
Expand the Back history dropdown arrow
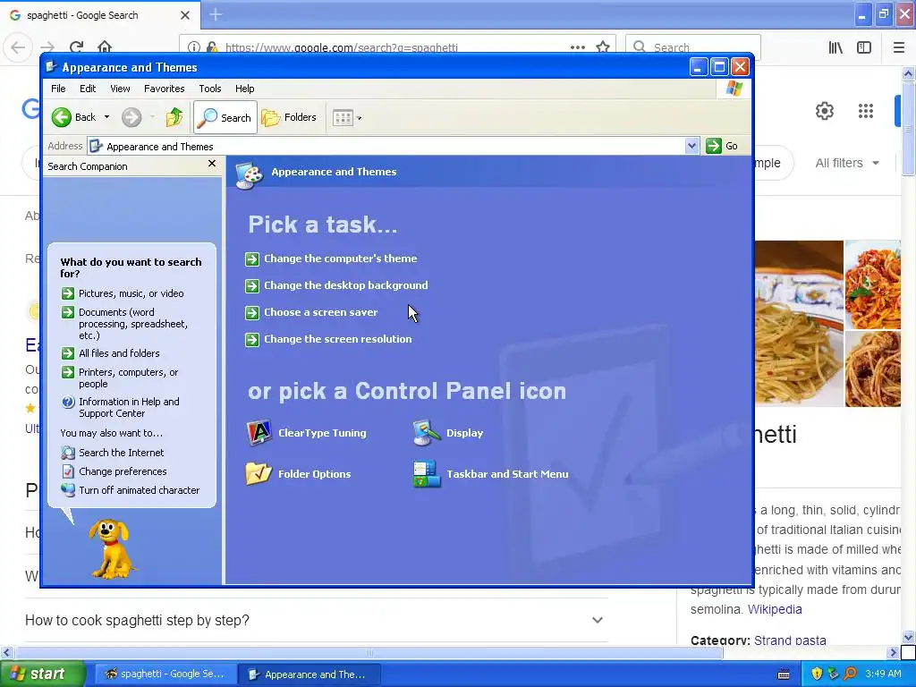tap(106, 117)
